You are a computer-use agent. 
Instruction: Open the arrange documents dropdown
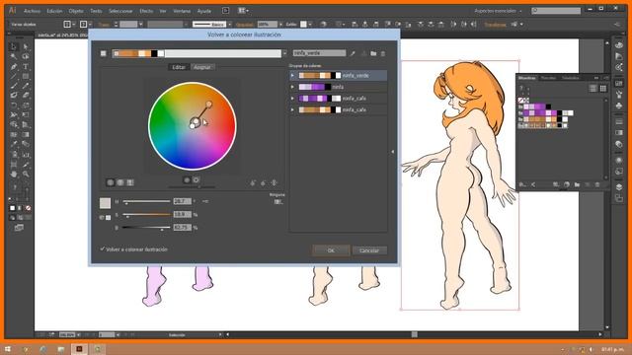[x=243, y=11]
